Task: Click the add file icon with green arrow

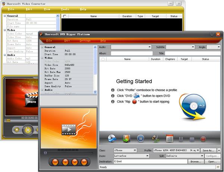Action: coord(127,138)
